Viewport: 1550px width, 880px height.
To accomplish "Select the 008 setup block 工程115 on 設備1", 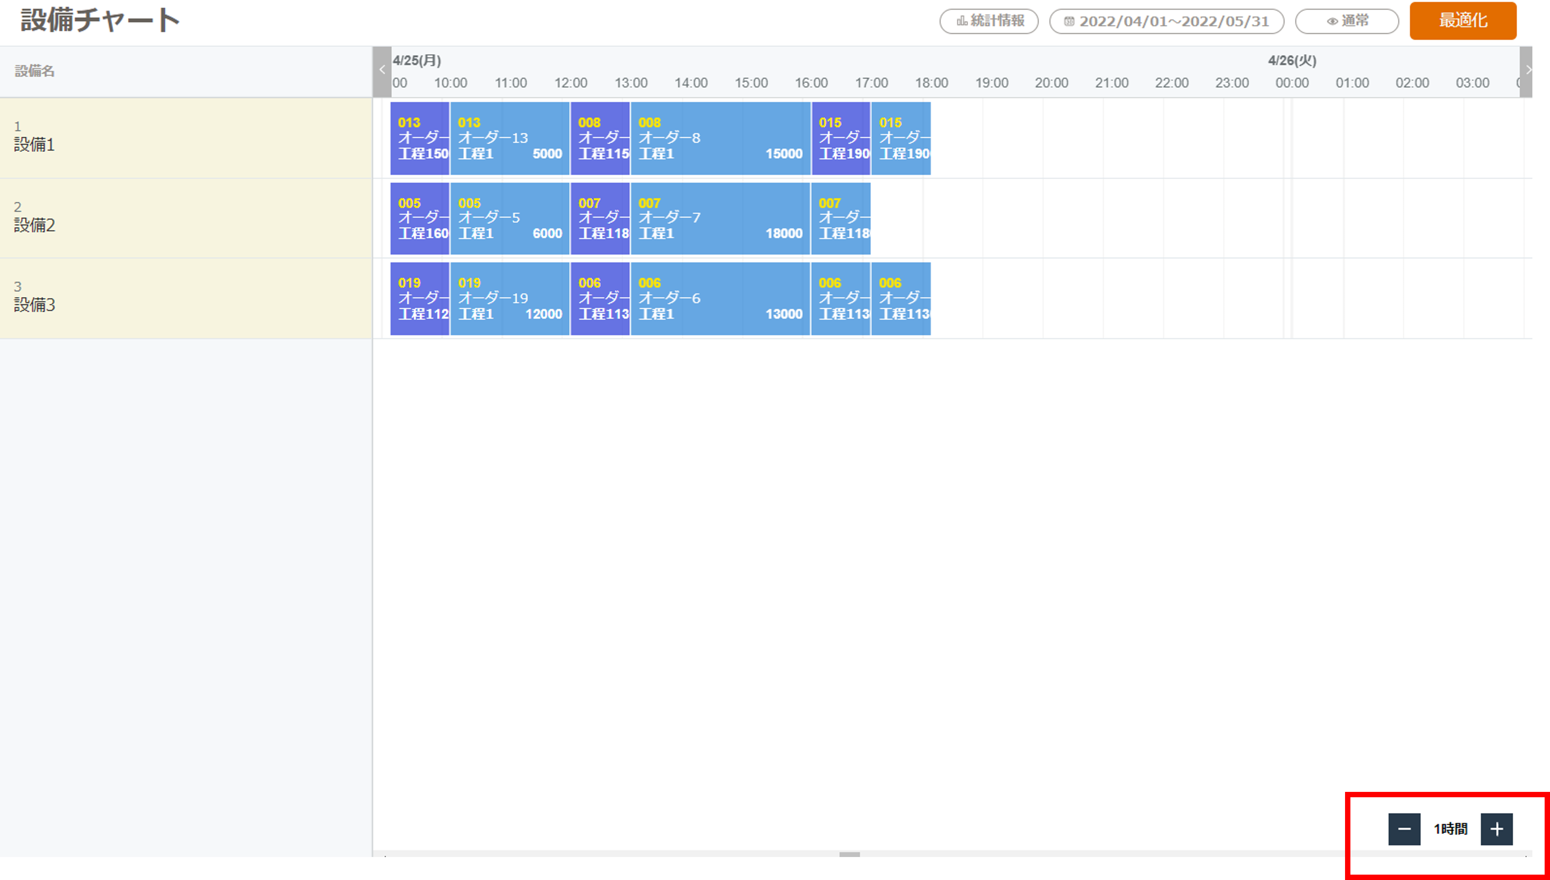I will (600, 138).
